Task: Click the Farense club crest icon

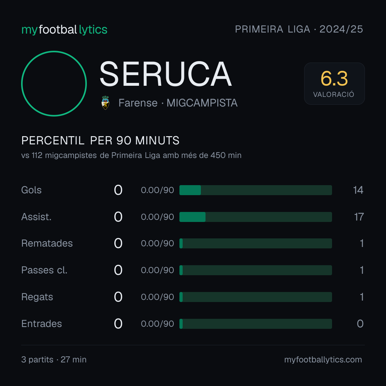Action: pos(105,103)
